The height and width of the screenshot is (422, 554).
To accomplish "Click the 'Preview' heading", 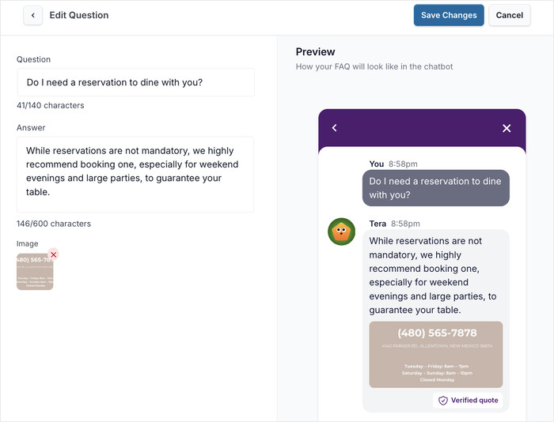I will click(315, 52).
